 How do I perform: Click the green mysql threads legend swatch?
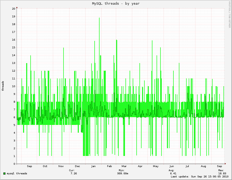click(4, 174)
